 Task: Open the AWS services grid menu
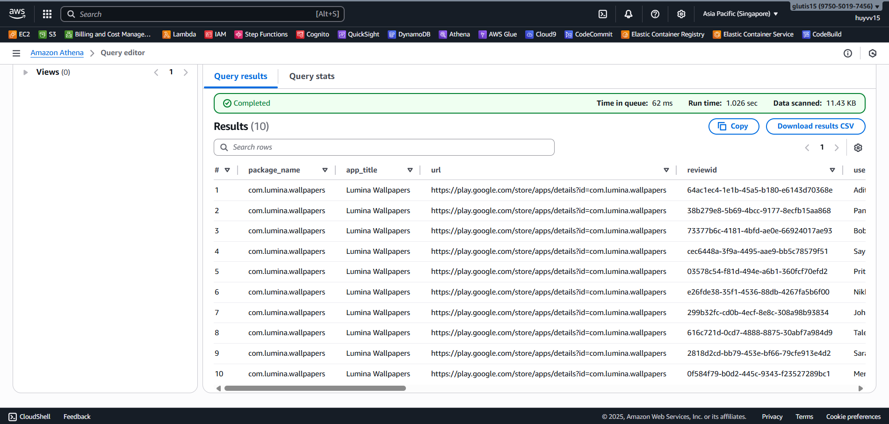coord(47,14)
